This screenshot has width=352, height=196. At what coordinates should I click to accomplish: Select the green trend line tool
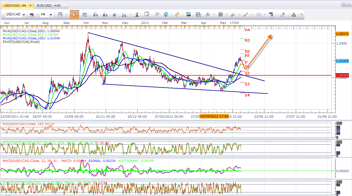tap(246, 15)
